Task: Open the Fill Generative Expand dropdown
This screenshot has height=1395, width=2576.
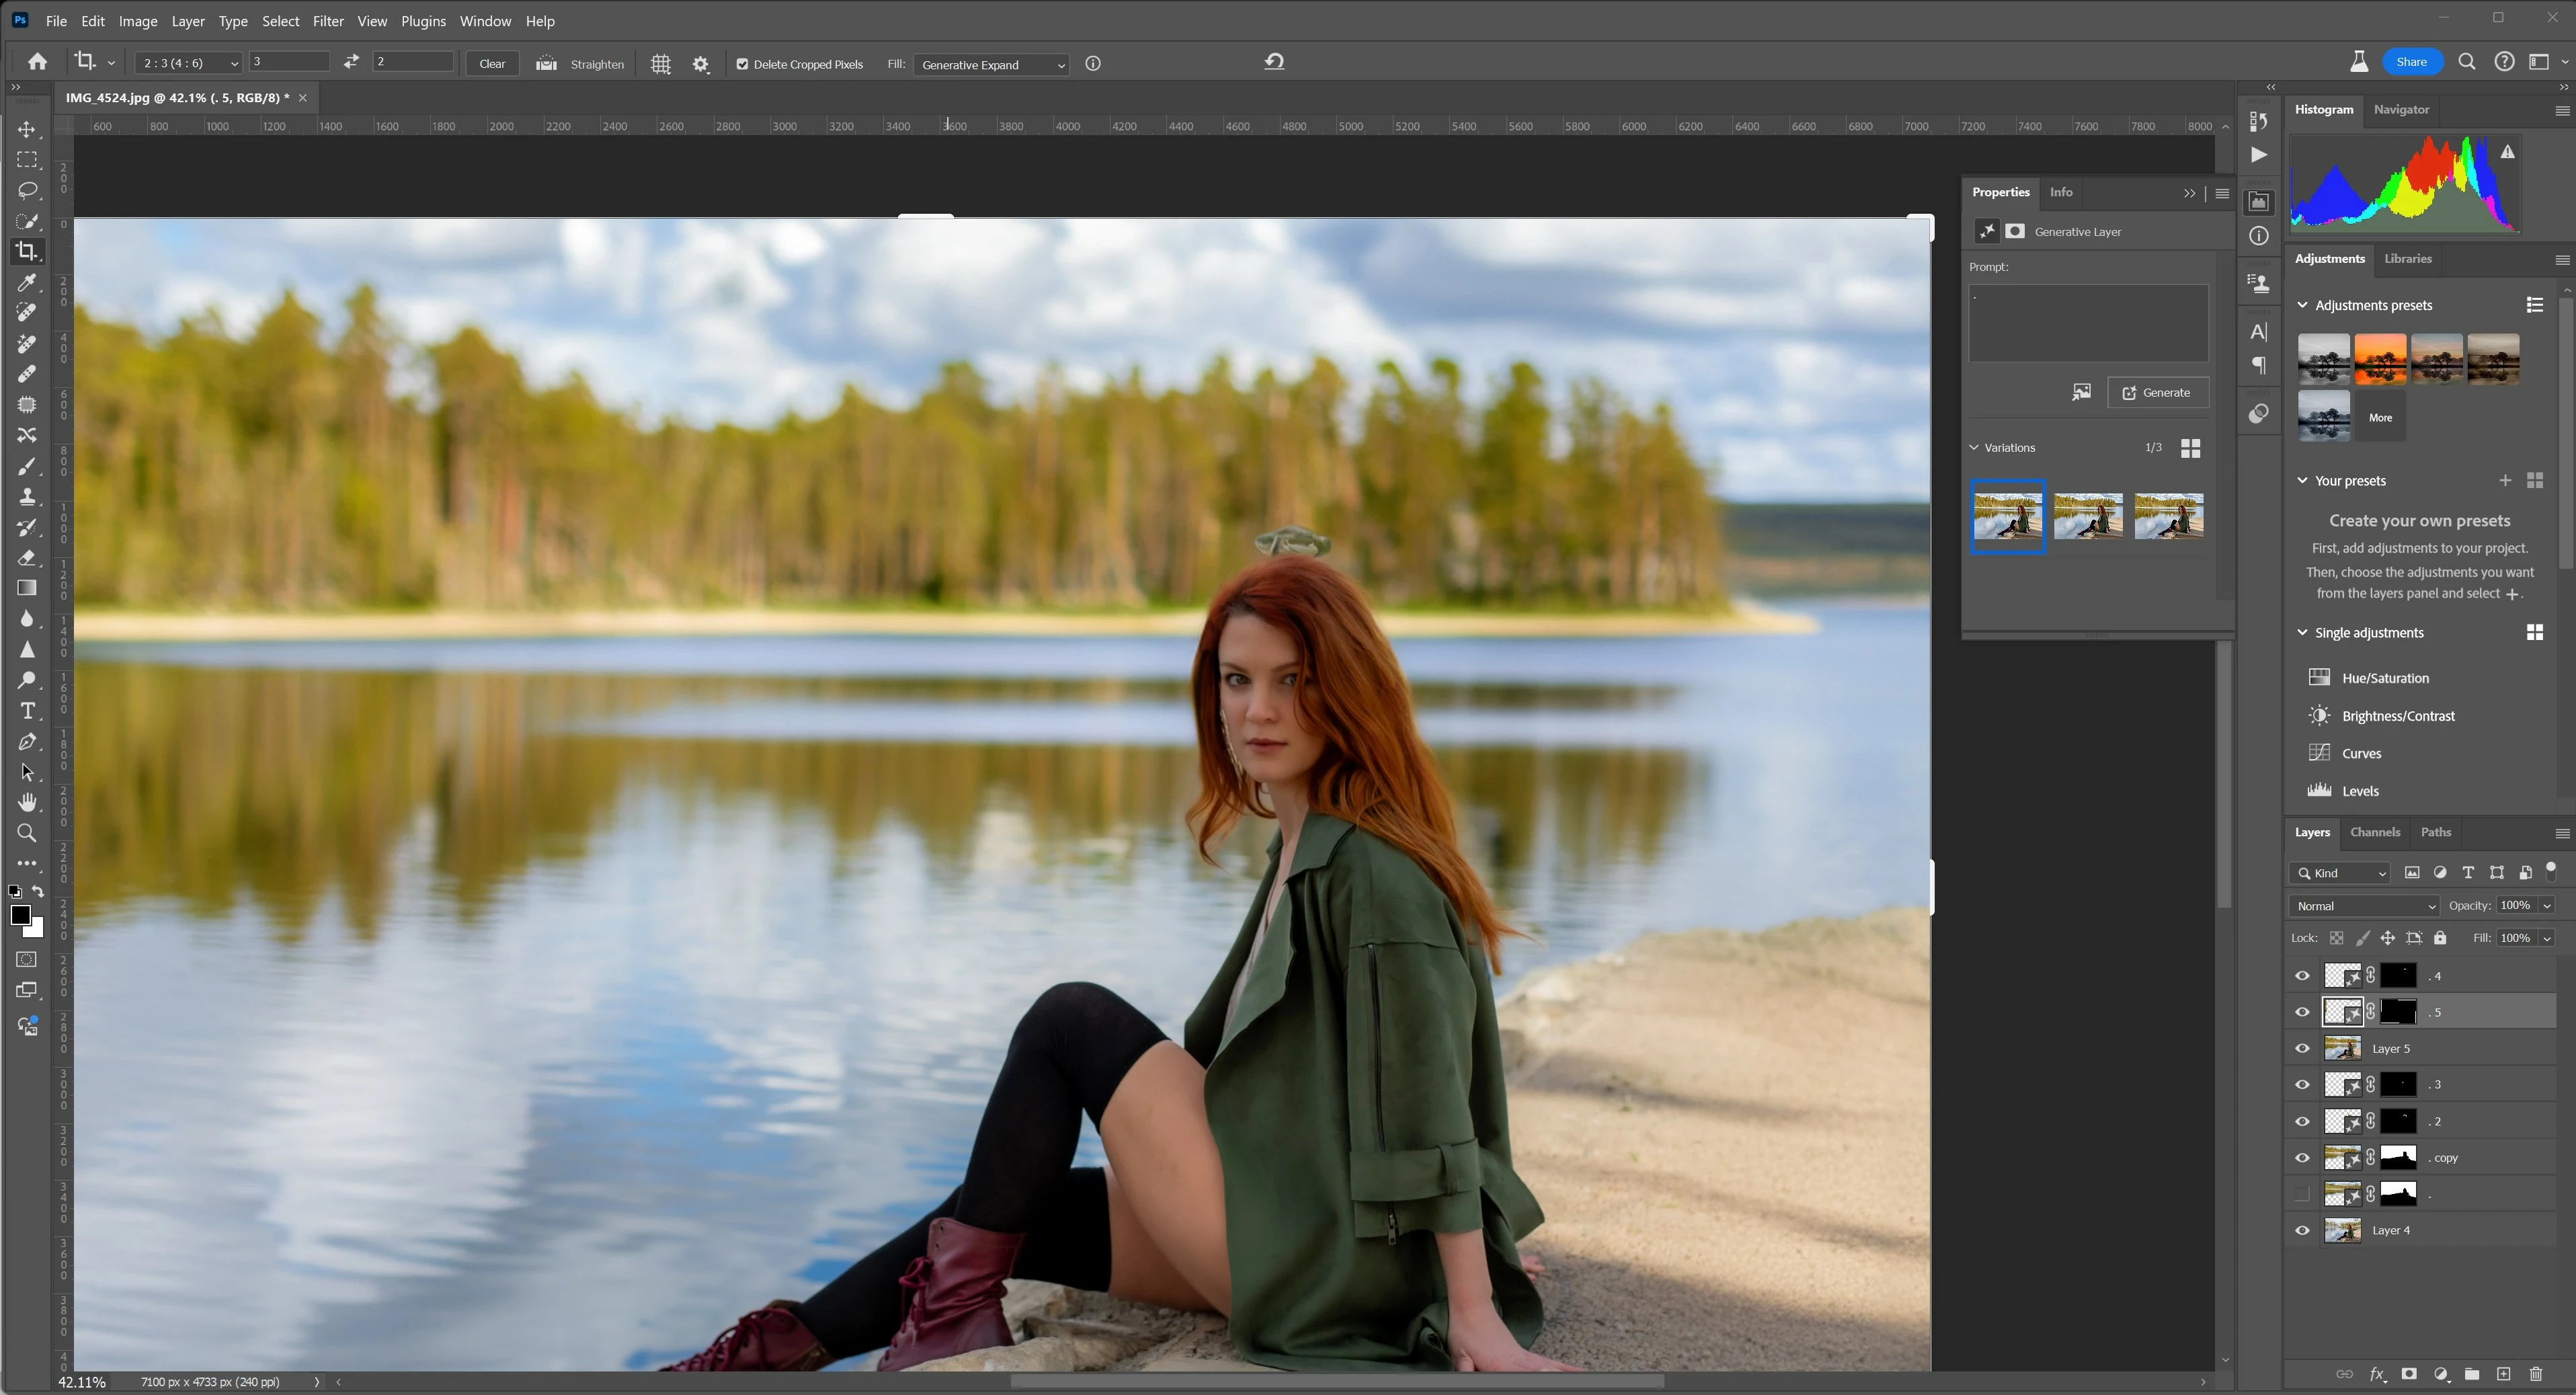Action: point(991,65)
